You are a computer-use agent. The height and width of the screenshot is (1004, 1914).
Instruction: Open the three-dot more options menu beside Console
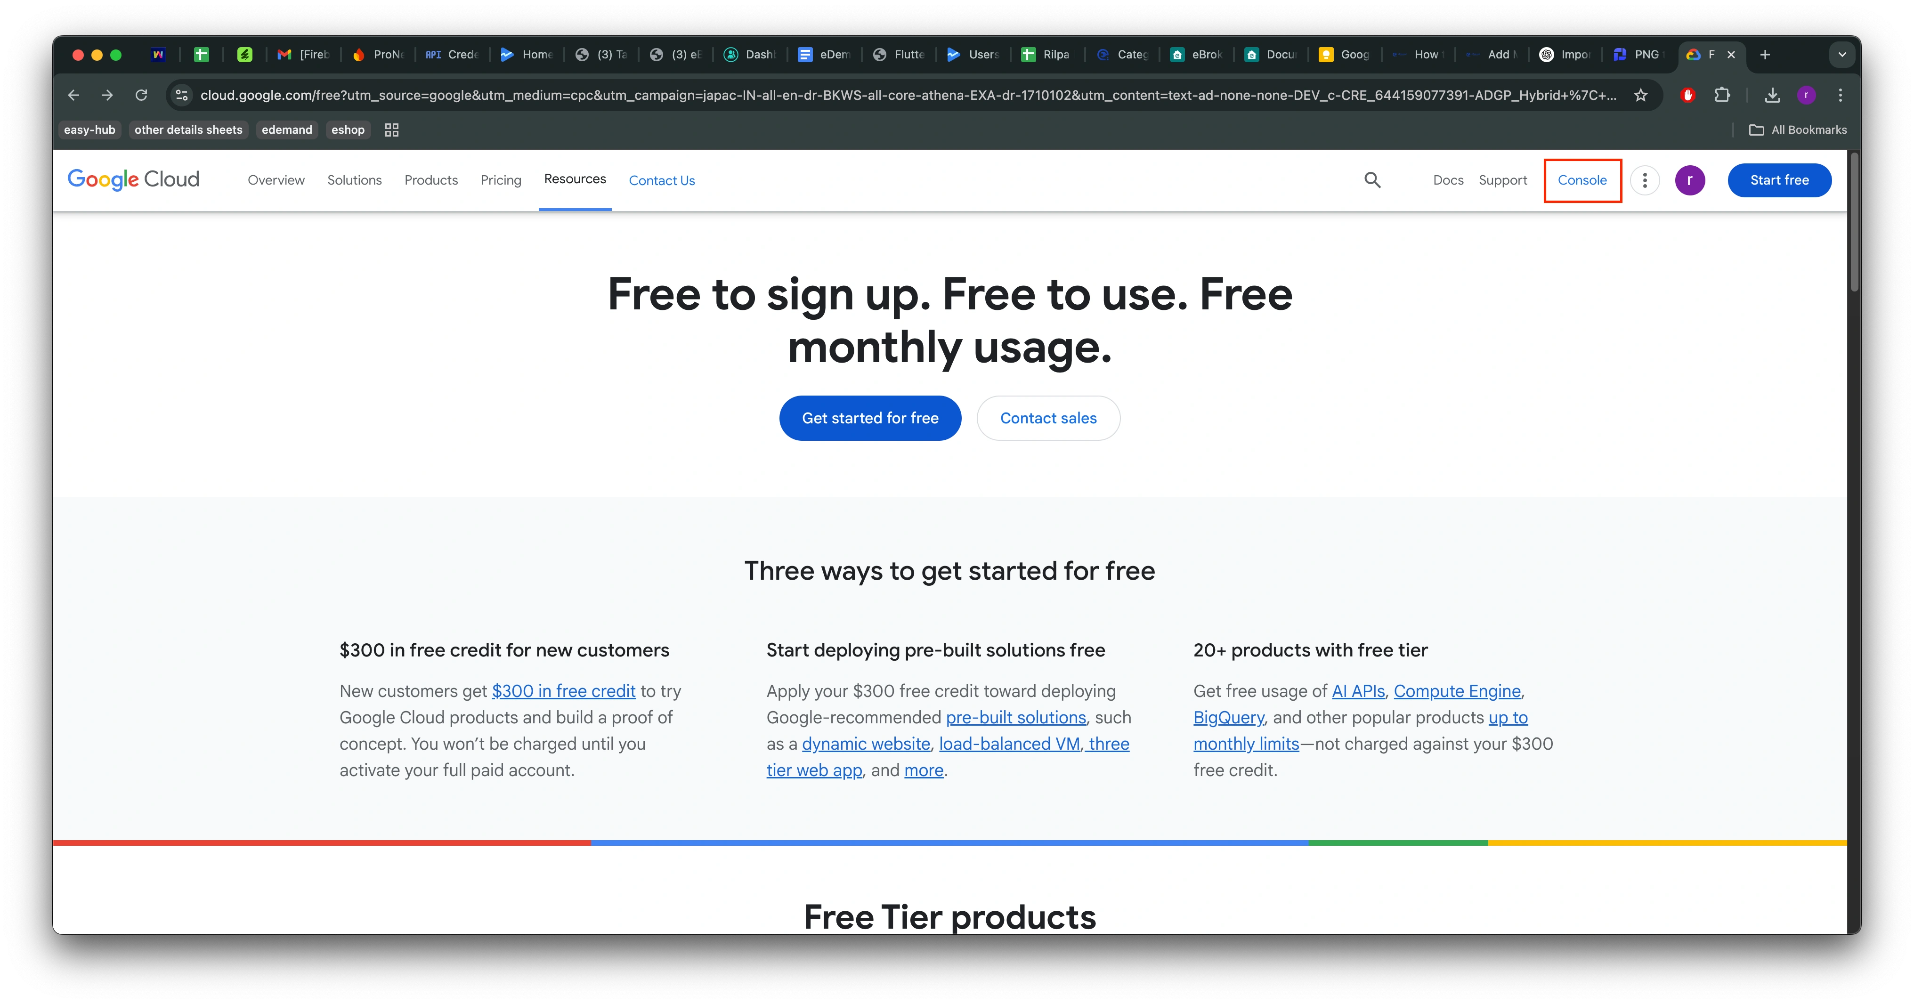[1644, 180]
